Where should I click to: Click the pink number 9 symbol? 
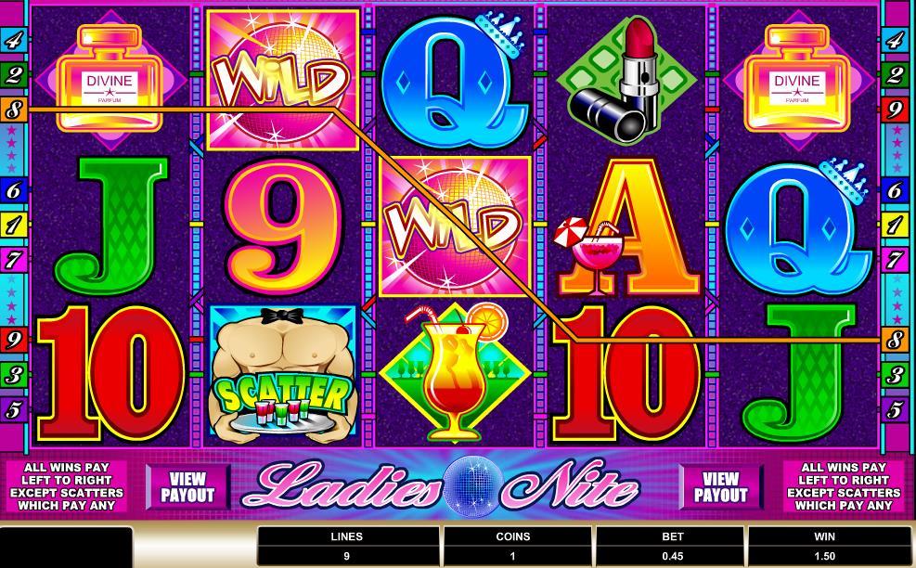283,226
